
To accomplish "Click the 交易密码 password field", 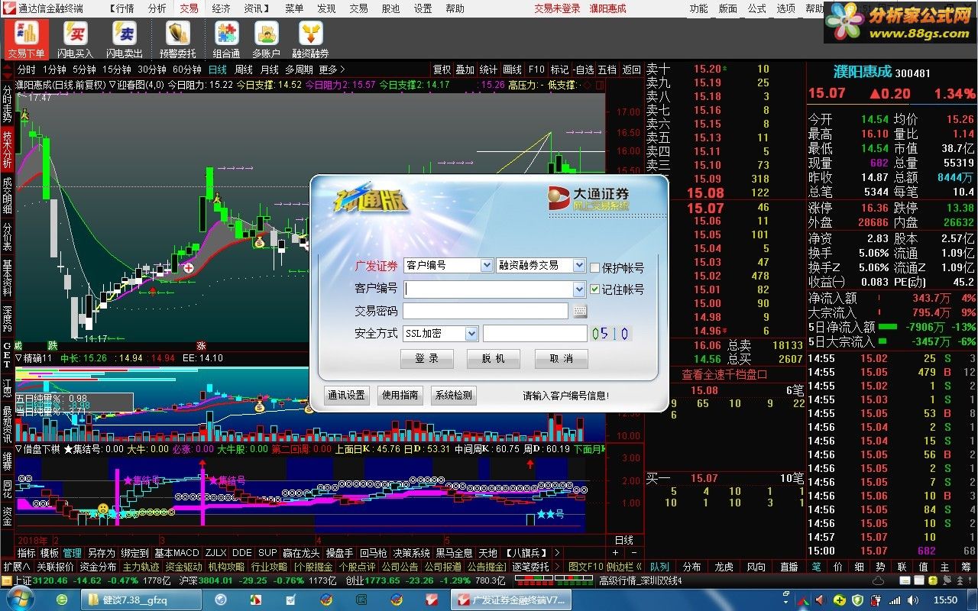I will [485, 311].
